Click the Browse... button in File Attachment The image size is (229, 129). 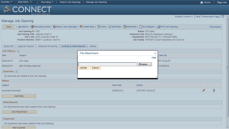click(x=145, y=64)
